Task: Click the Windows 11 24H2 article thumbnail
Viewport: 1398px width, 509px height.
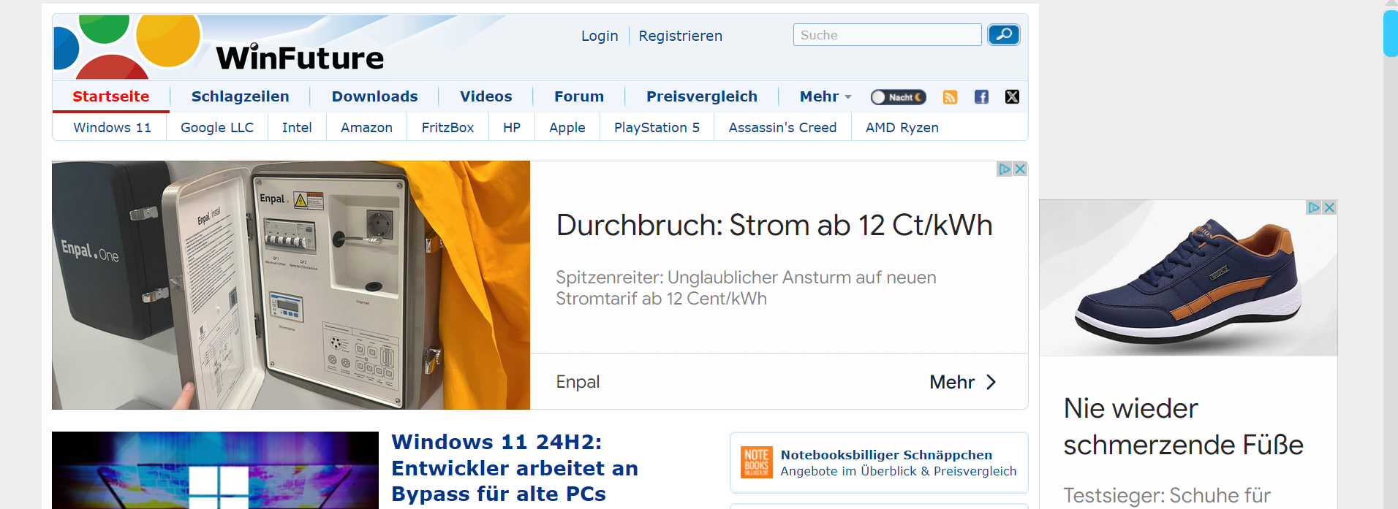Action: click(x=215, y=470)
